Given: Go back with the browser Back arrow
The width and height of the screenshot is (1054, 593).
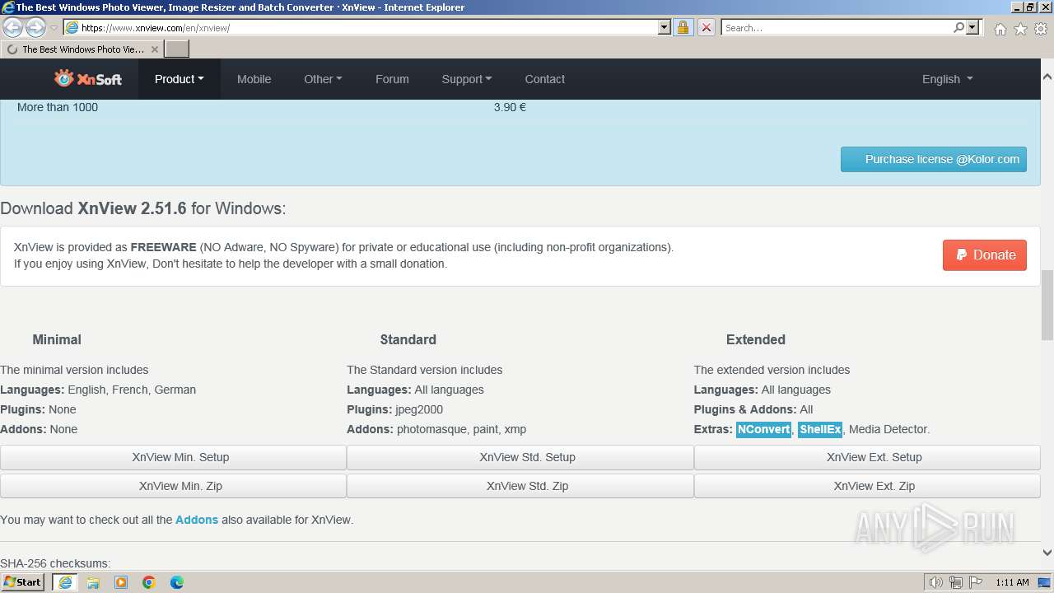Looking at the screenshot, I should tap(13, 27).
